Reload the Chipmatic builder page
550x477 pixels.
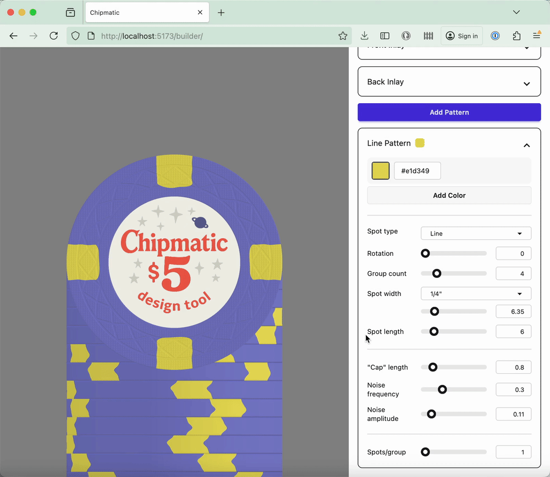tap(54, 36)
